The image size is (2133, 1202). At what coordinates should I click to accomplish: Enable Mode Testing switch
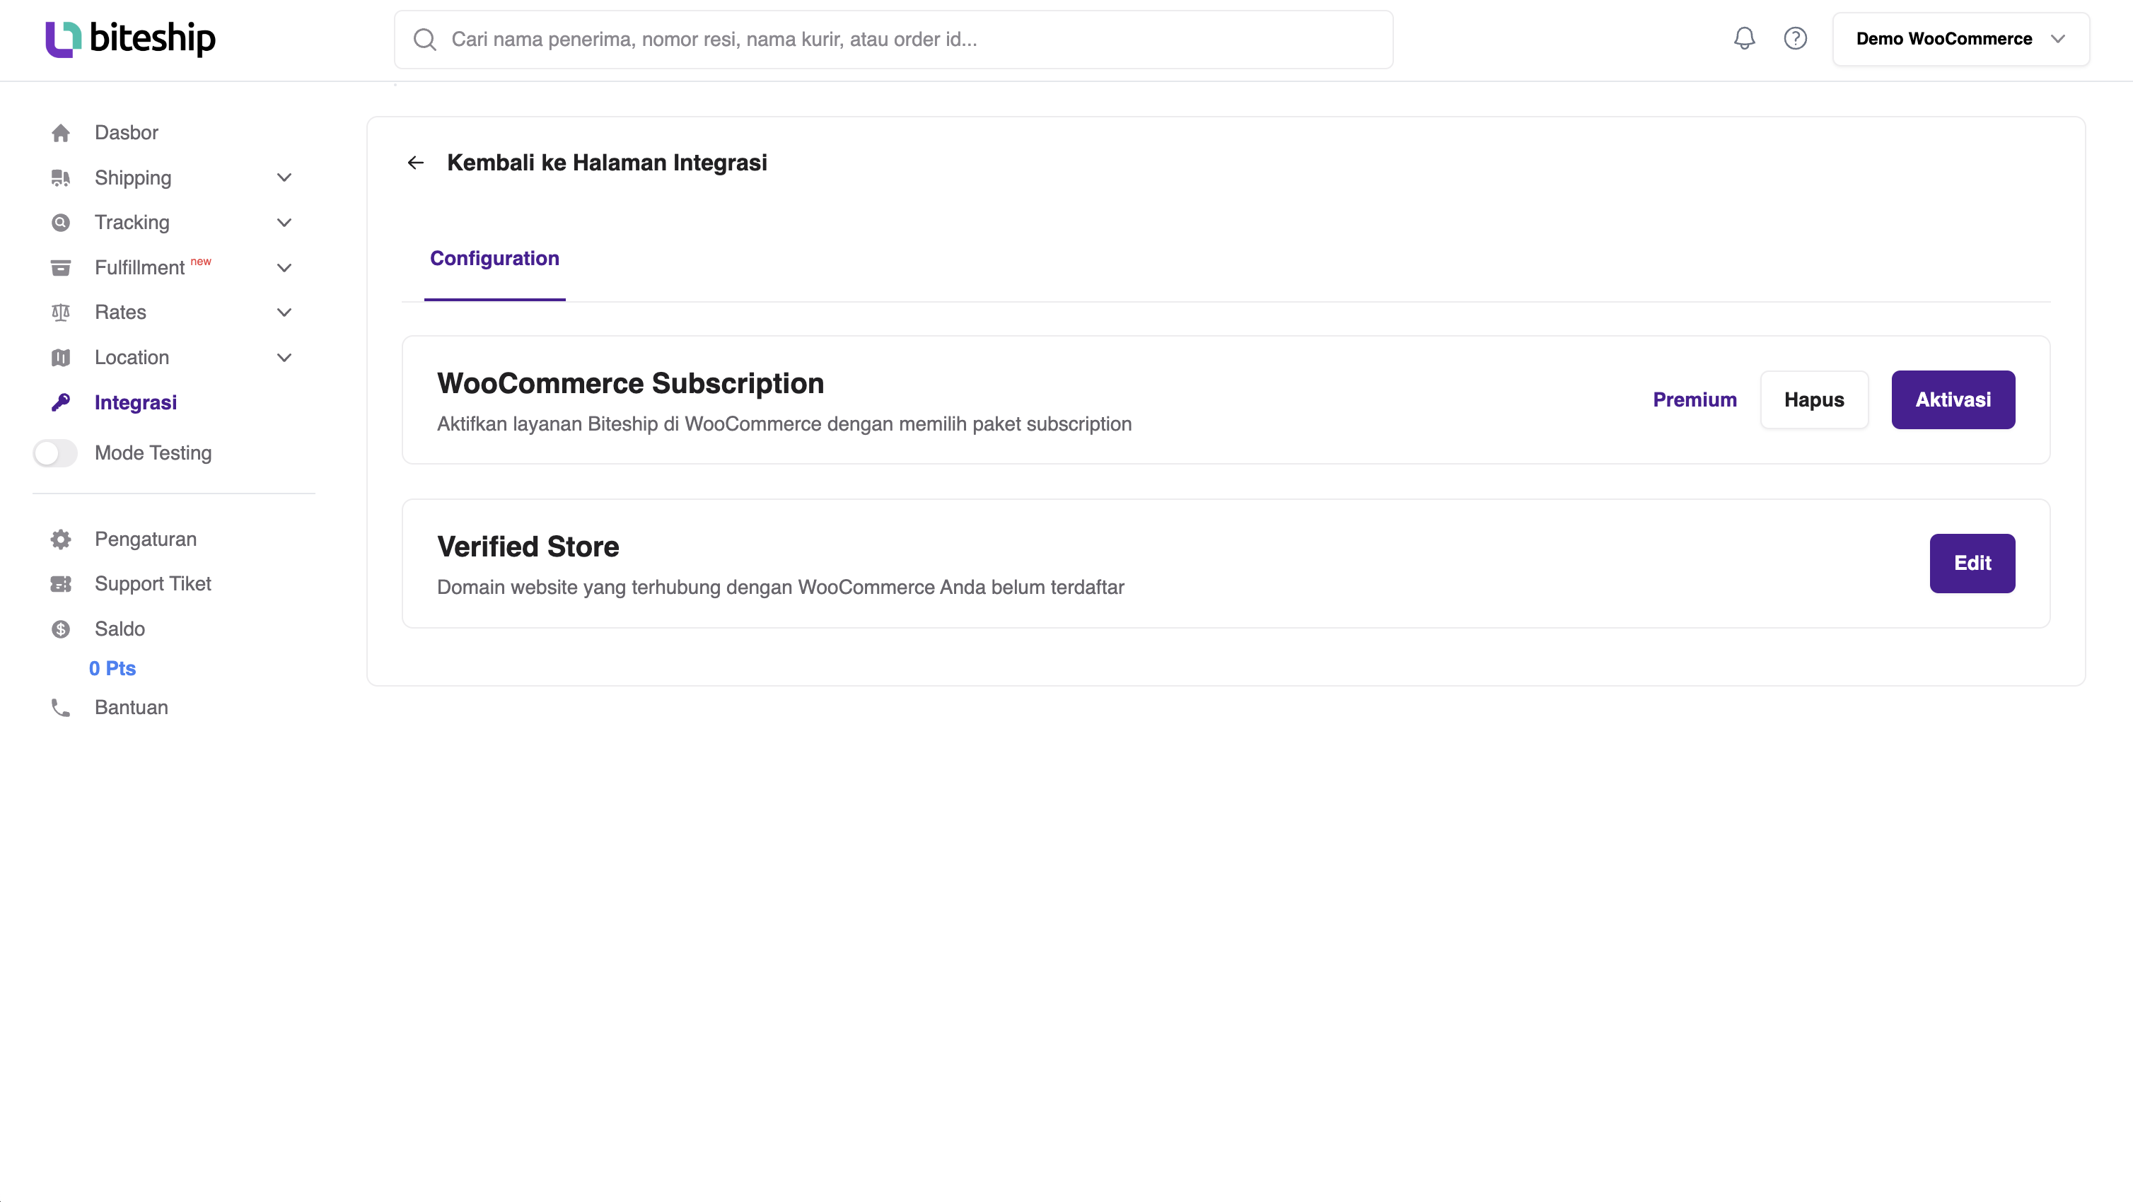tap(54, 453)
